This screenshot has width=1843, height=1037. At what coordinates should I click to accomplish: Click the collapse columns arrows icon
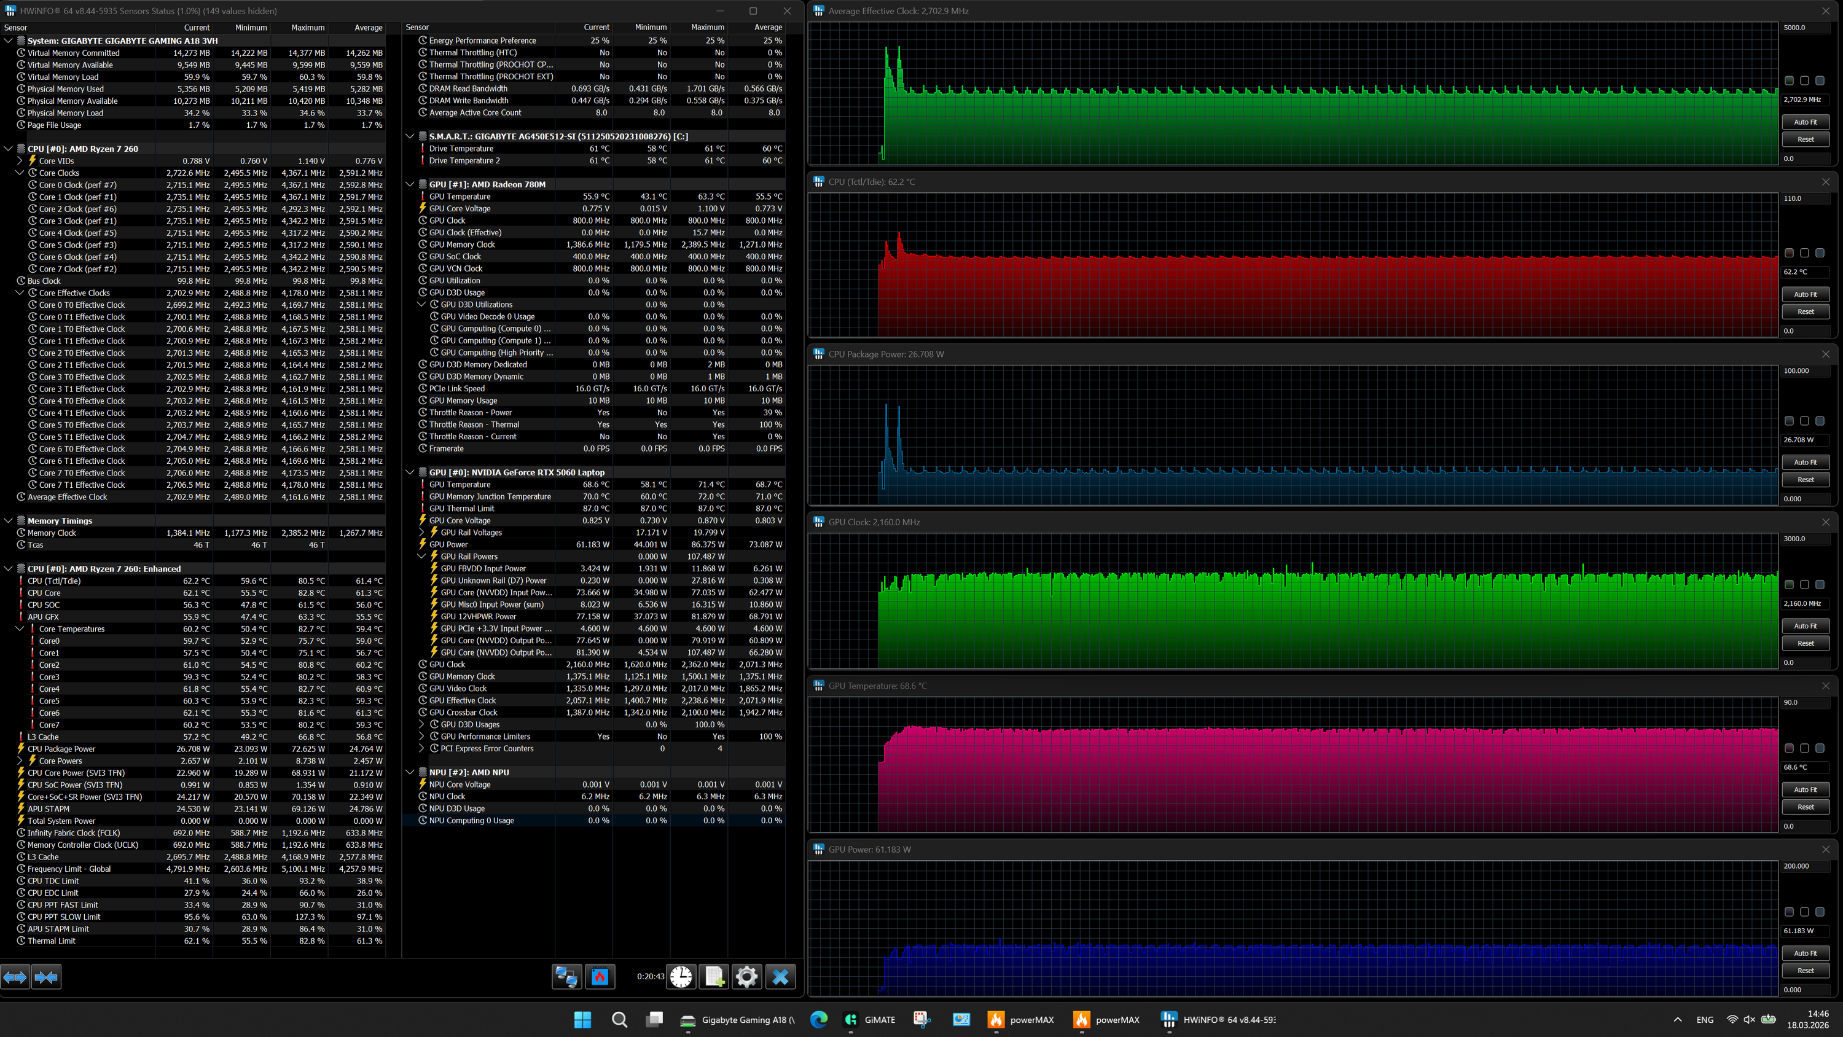(x=47, y=977)
